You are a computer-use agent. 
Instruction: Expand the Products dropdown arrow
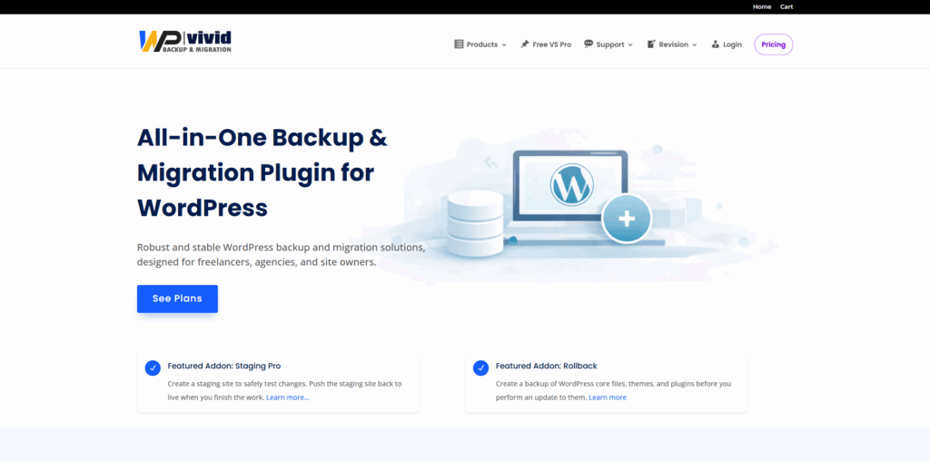504,45
